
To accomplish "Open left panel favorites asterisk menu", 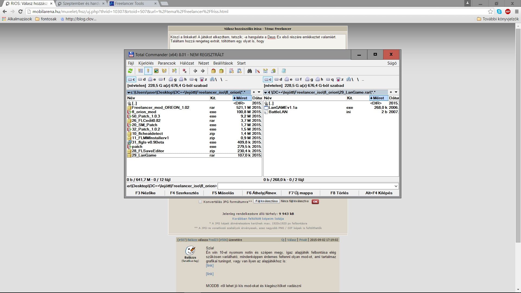I will [254, 92].
